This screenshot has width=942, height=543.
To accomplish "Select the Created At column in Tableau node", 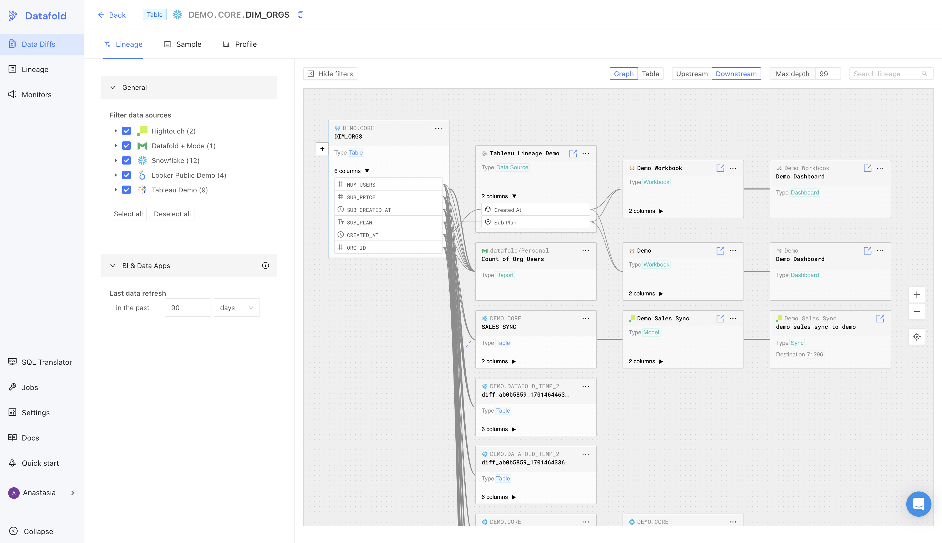I will pos(536,209).
